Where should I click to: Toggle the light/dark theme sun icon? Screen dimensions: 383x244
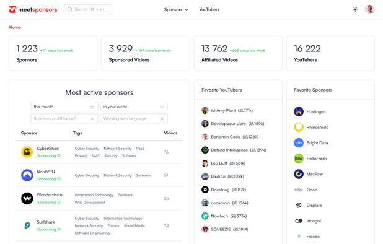coord(355,9)
